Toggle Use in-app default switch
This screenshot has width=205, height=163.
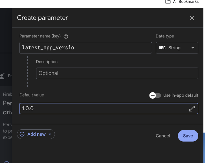click(155, 95)
